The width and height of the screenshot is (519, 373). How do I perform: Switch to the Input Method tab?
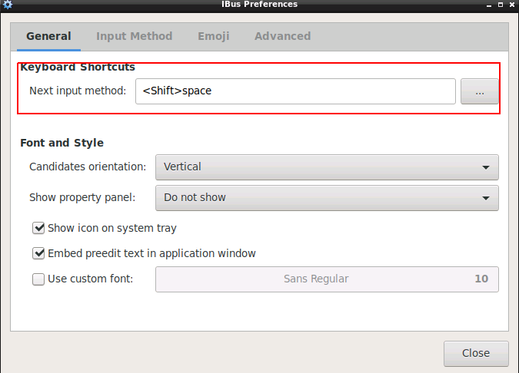pos(134,36)
